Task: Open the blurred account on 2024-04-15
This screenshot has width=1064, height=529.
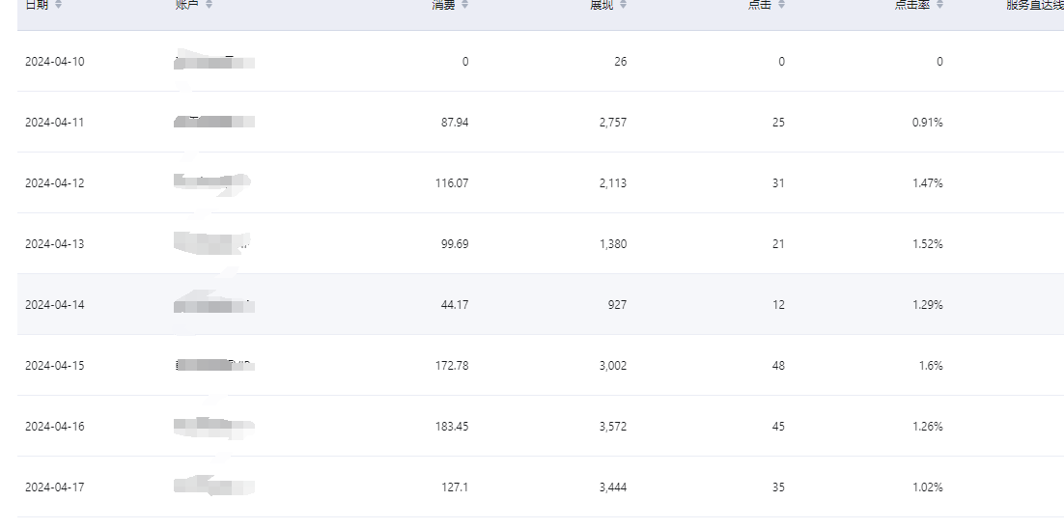Action: 214,366
